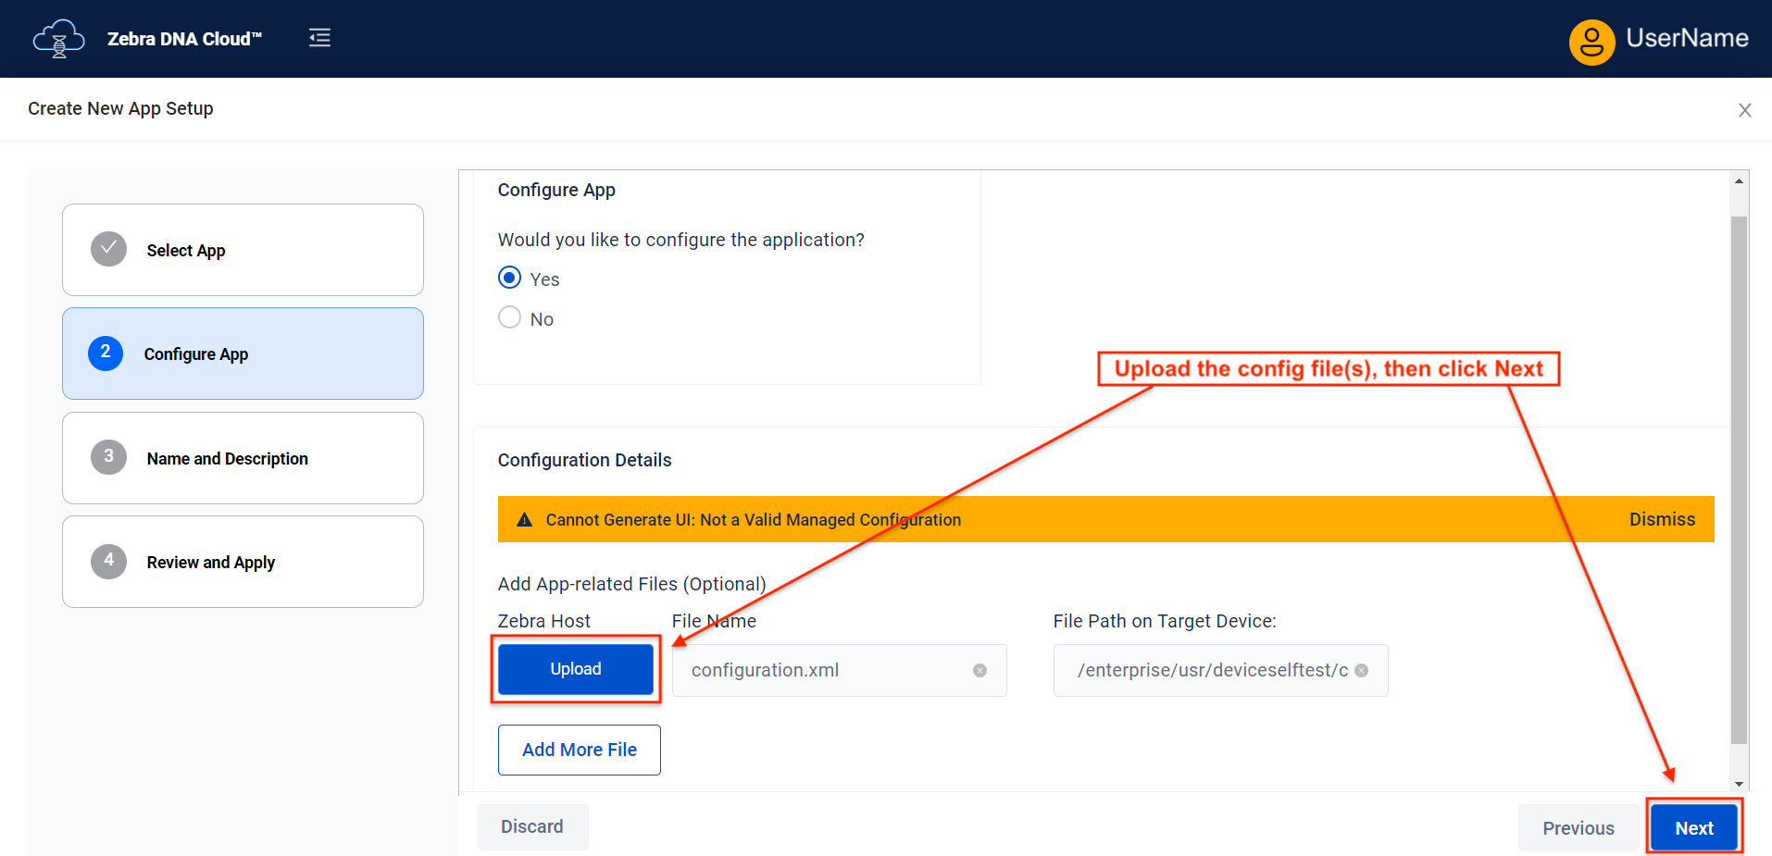Image resolution: width=1772 pixels, height=856 pixels.
Task: Close the Create New App Setup dialog
Action: click(1744, 110)
